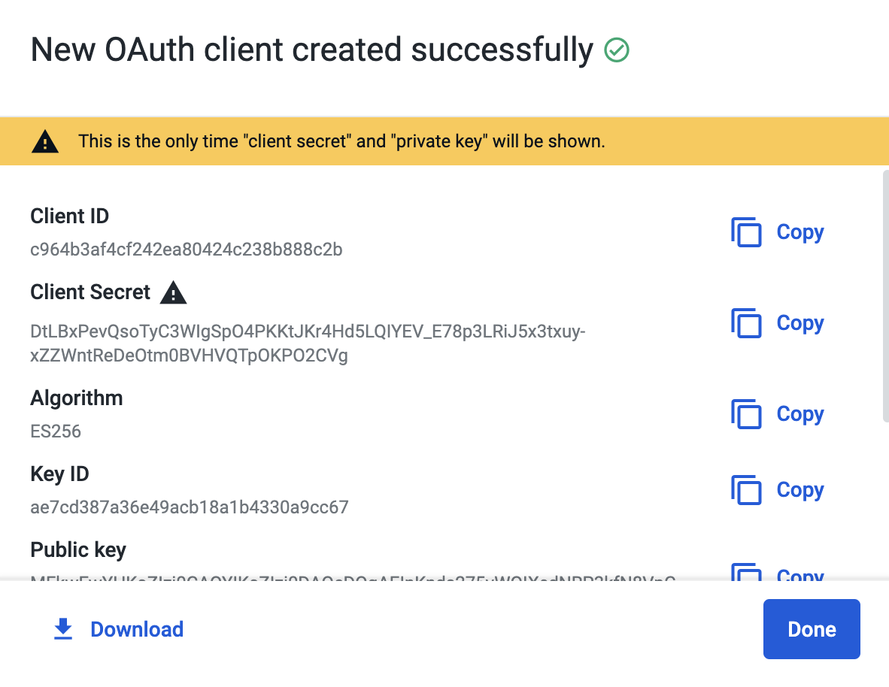This screenshot has width=889, height=687.
Task: Click the warning triangle beside Client Secret
Action: tap(173, 292)
